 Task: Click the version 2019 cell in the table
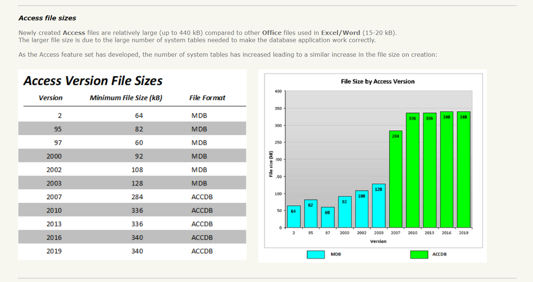click(54, 251)
